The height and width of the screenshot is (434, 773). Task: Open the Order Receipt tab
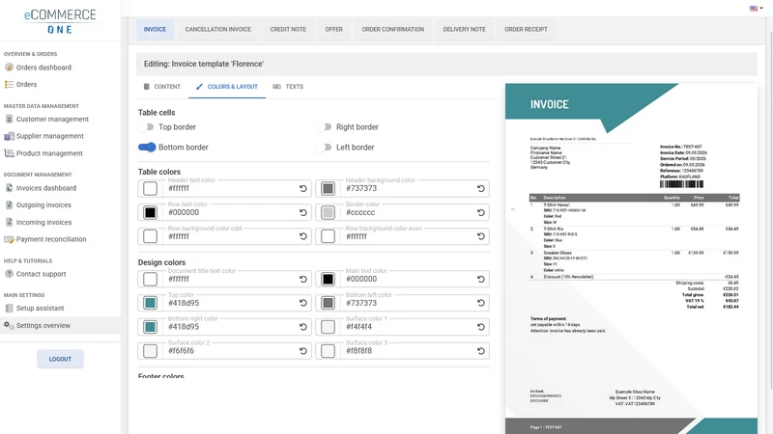526,30
